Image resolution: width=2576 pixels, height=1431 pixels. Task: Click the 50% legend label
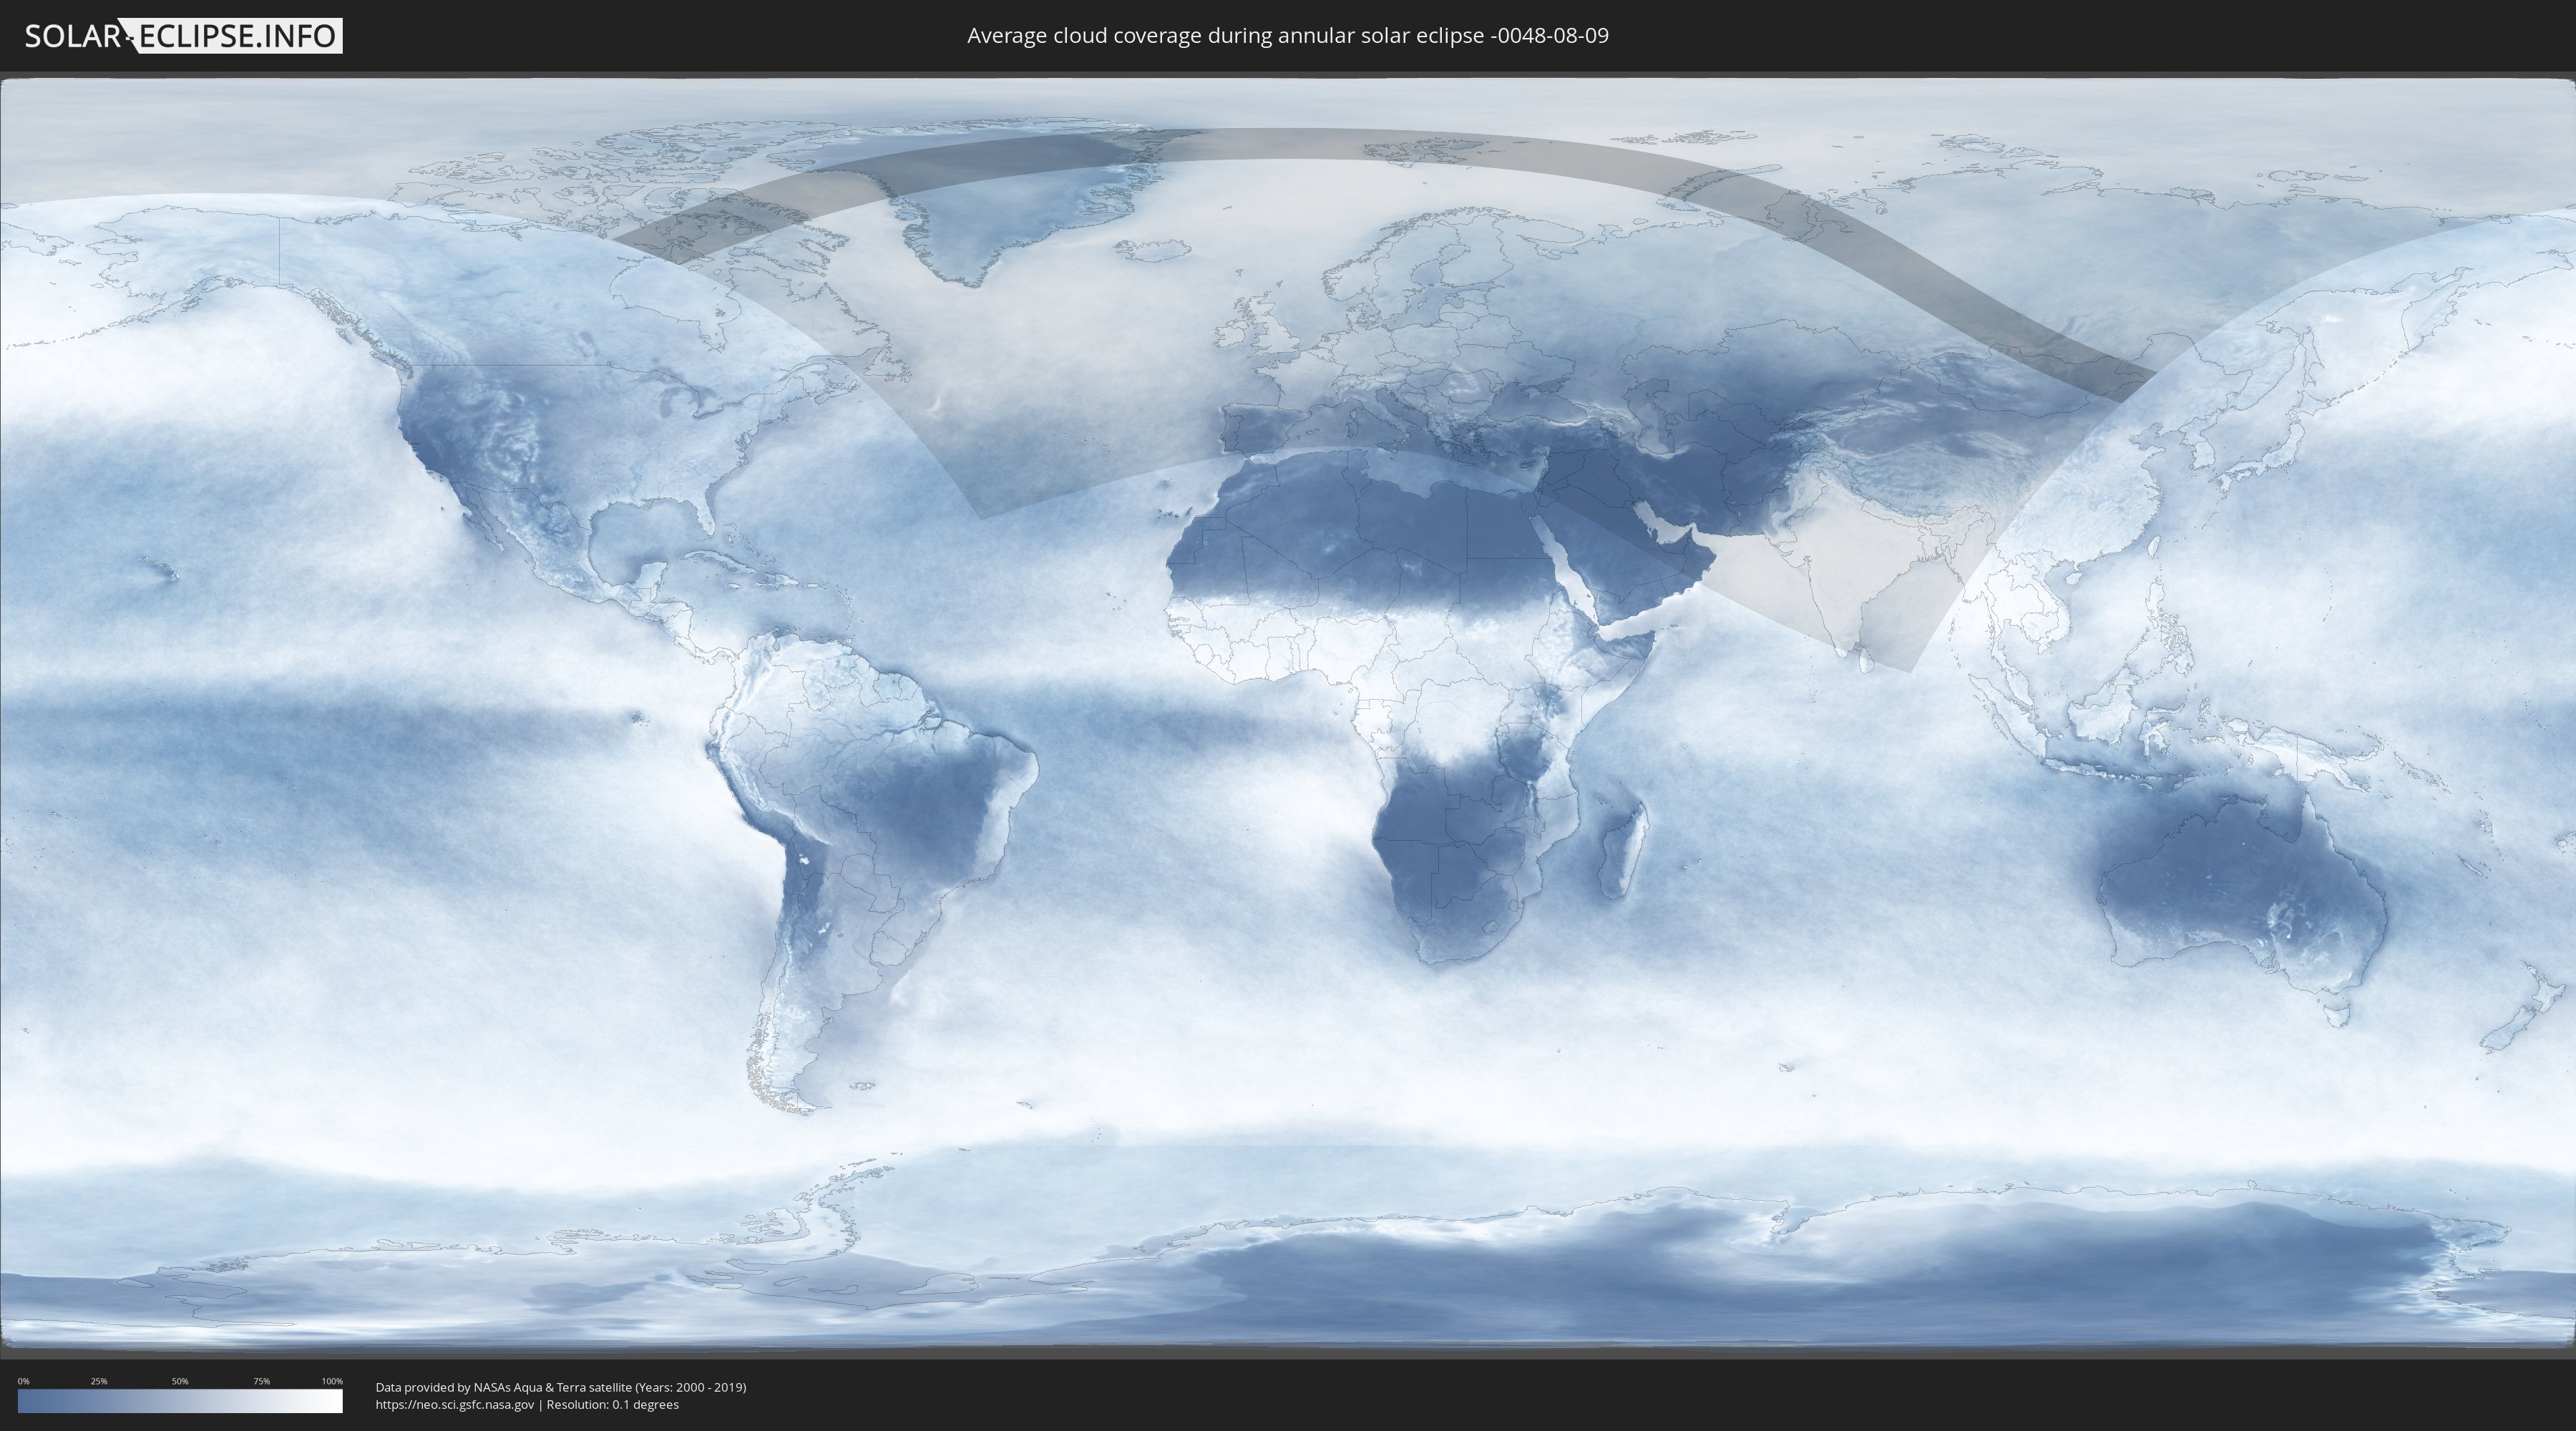pos(180,1381)
